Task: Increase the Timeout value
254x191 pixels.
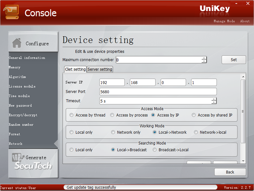Action: coord(214,99)
